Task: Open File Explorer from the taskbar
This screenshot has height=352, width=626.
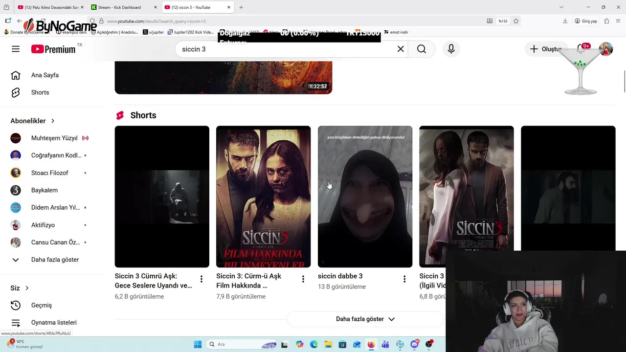Action: [x=328, y=344]
